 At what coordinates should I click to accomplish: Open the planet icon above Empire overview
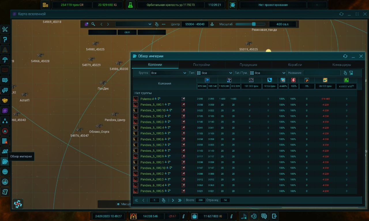click(x=5, y=151)
